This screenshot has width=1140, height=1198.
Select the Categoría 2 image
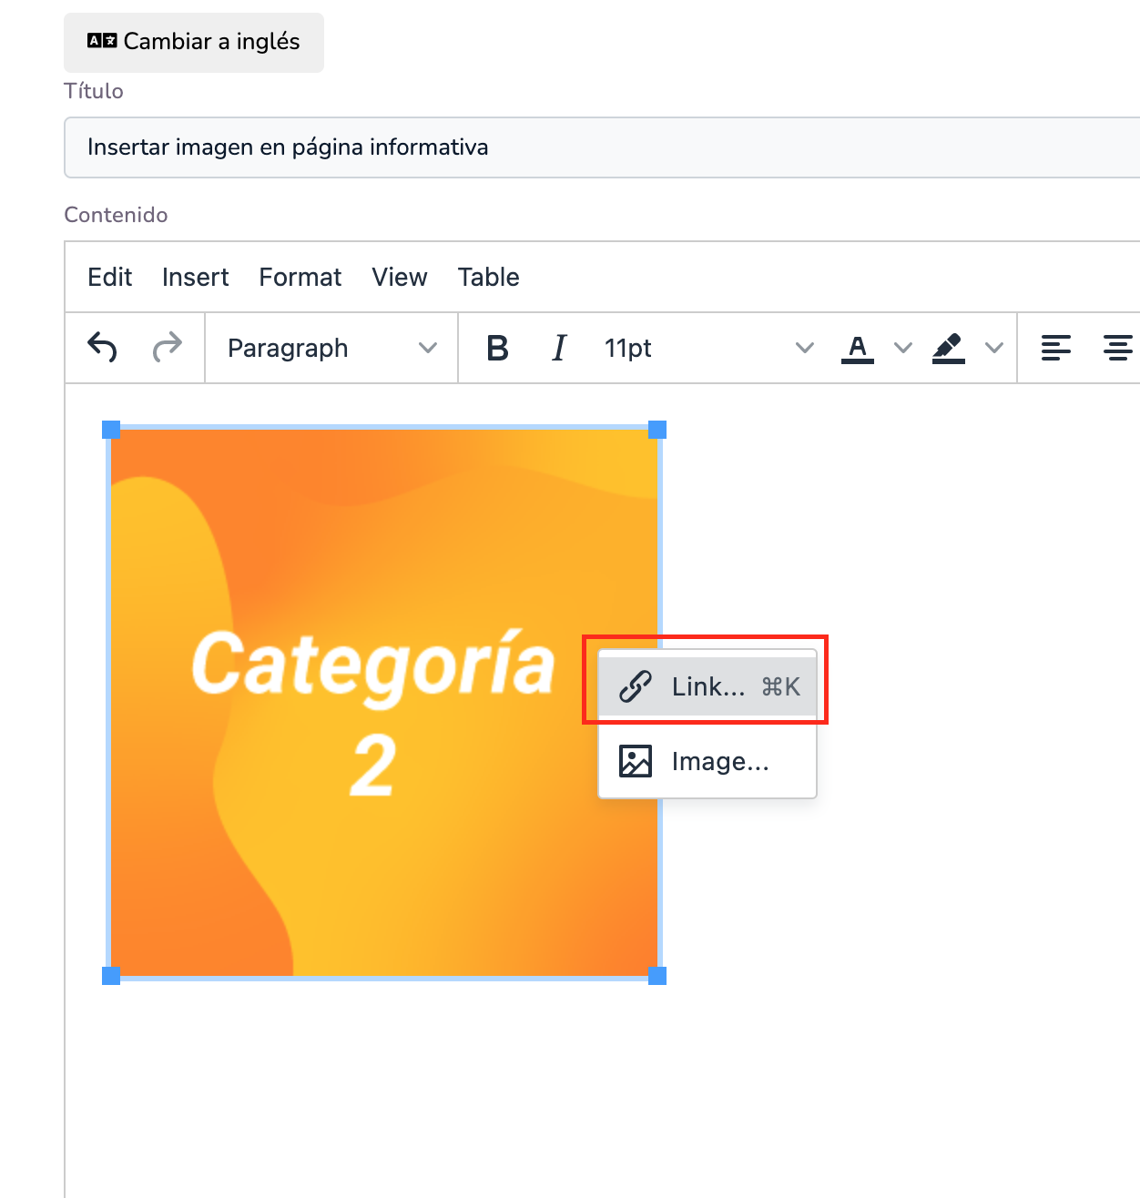coord(384,703)
